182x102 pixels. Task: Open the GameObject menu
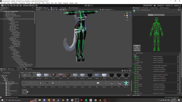(x=15, y=3)
